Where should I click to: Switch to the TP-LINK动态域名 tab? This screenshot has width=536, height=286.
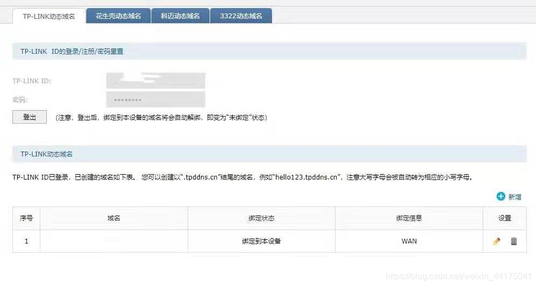pos(48,16)
